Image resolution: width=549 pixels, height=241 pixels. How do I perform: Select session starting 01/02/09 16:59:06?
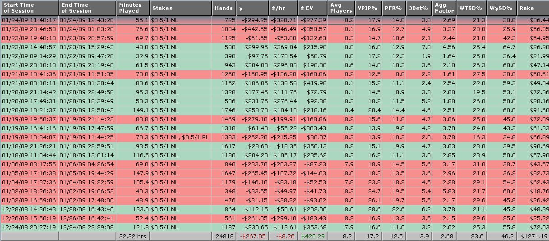[x=274, y=200]
